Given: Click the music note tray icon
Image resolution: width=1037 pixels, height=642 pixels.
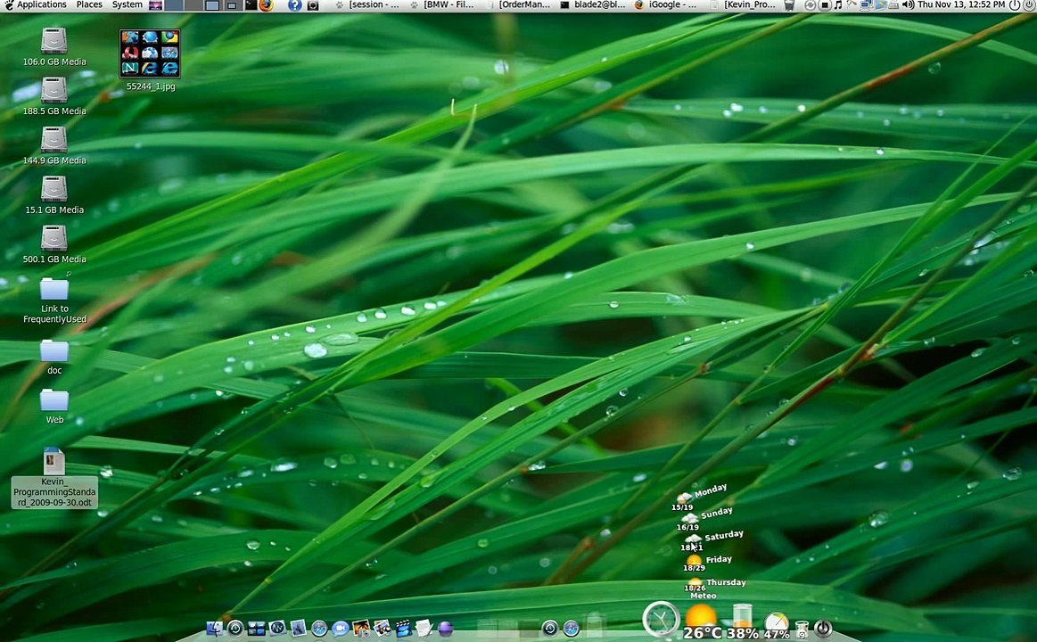Looking at the screenshot, I should pos(838,5).
